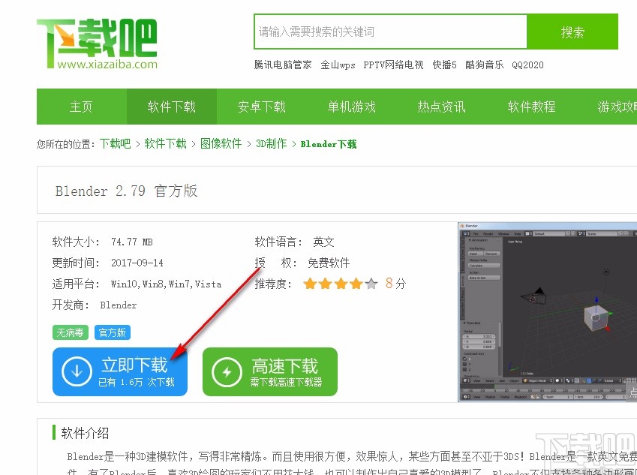The width and height of the screenshot is (637, 475).
Task: Click the Win10,Win8,Win7,Vista platform text
Action: click(166, 284)
